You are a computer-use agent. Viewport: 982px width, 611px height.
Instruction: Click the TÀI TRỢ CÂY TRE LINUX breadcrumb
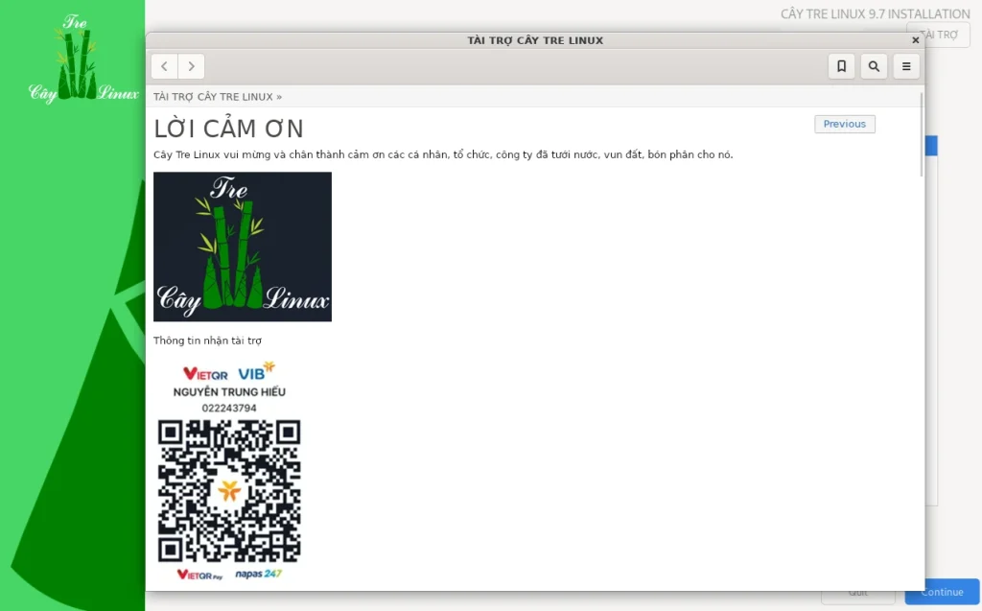[213, 97]
